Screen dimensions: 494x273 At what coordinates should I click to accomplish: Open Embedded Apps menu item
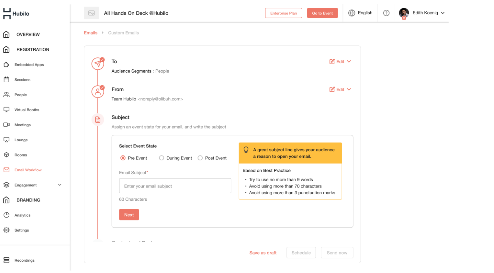coord(29,65)
